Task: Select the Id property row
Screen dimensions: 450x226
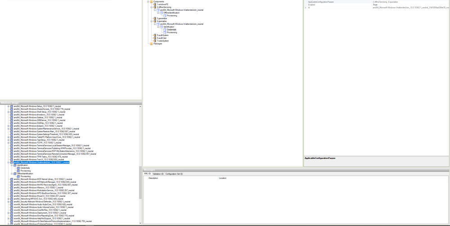Action: (x=377, y=8)
